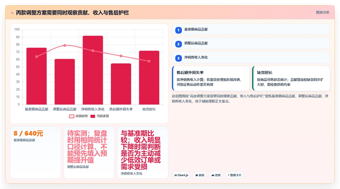Click the 售后额外损失率 bar in the chart

pyautogui.click(x=121, y=84)
